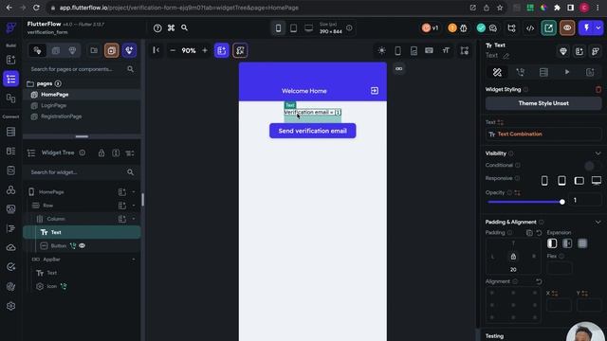This screenshot has height=341, width=607.
Task: Open the v1 version indicator
Action: point(430,27)
